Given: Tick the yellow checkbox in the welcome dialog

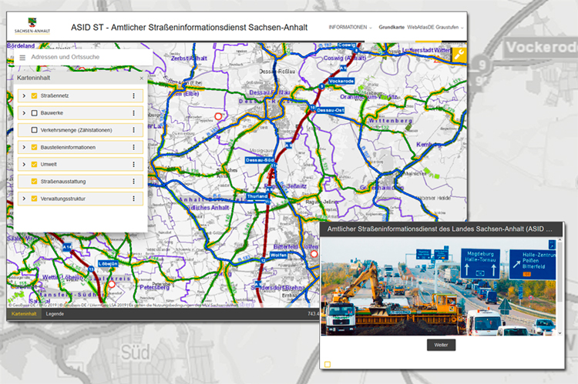Looking at the screenshot, I should 328,365.
